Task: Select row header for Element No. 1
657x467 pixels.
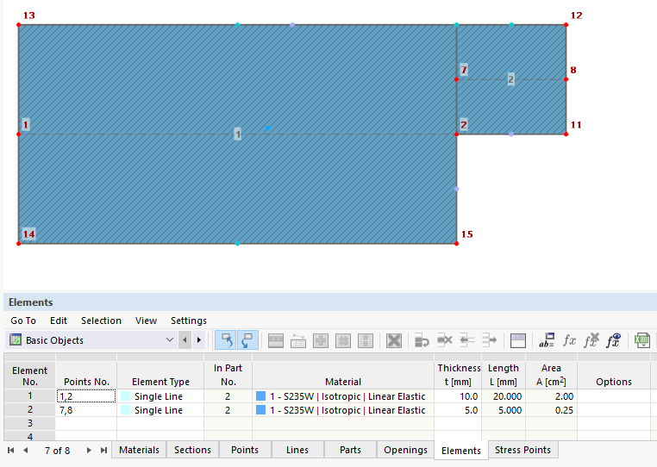Action: point(30,395)
